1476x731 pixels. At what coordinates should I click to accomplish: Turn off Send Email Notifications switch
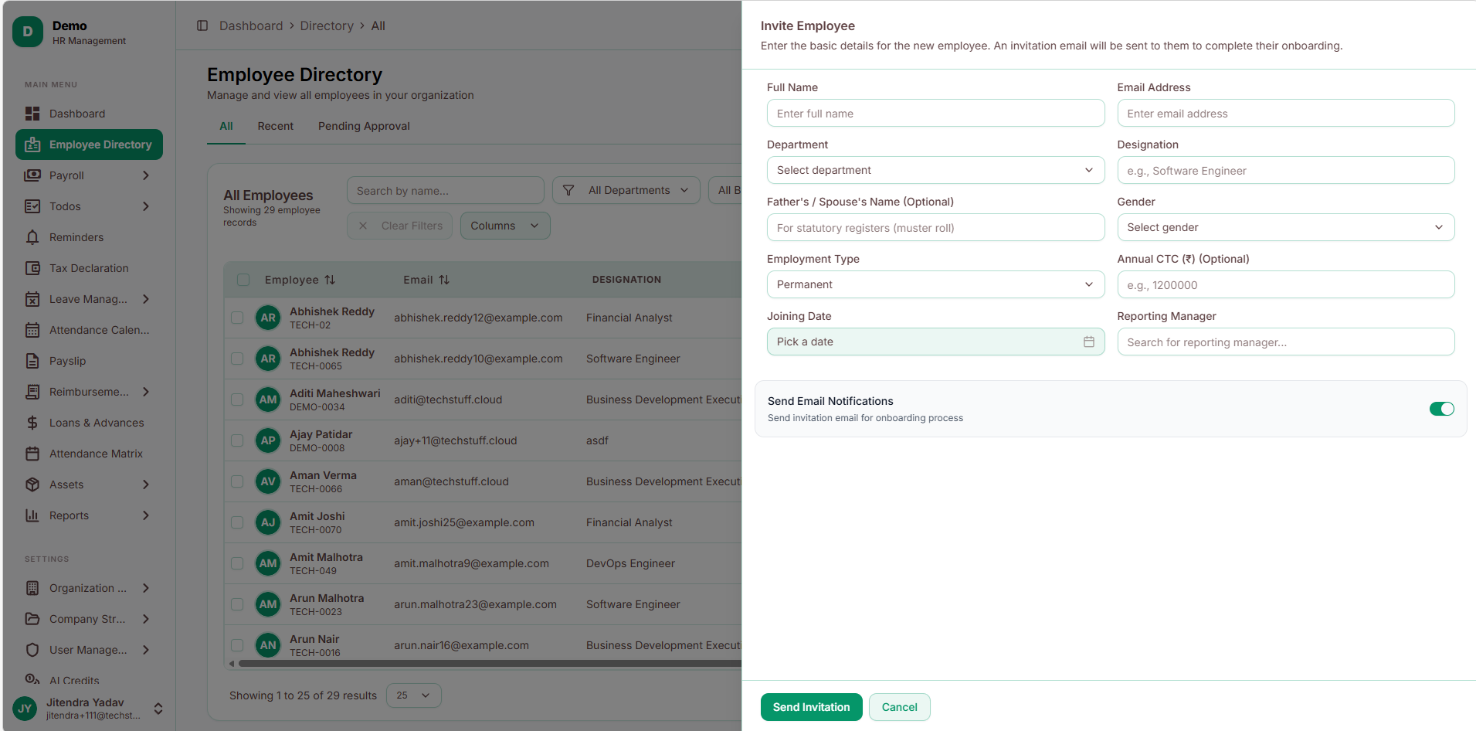tap(1441, 409)
